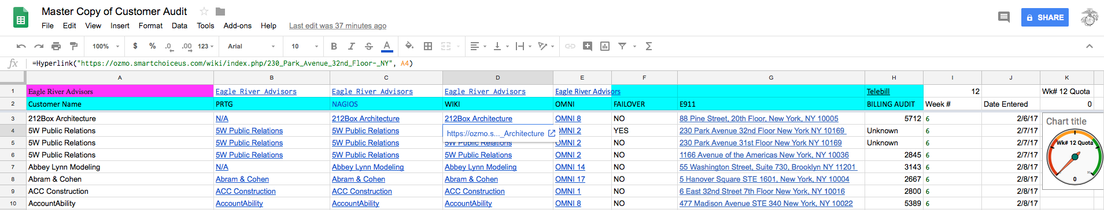Print the spreadsheet with printer icon
This screenshot has height=210, width=1104.
[x=56, y=46]
